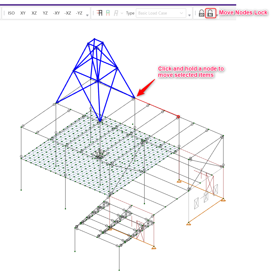Select the YZ view orientation
This screenshot has width=275, height=273.
[45, 13]
